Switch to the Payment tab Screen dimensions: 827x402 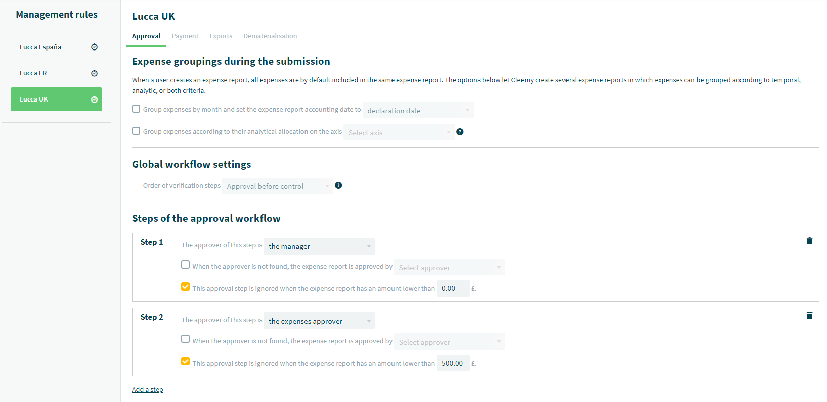click(x=185, y=36)
